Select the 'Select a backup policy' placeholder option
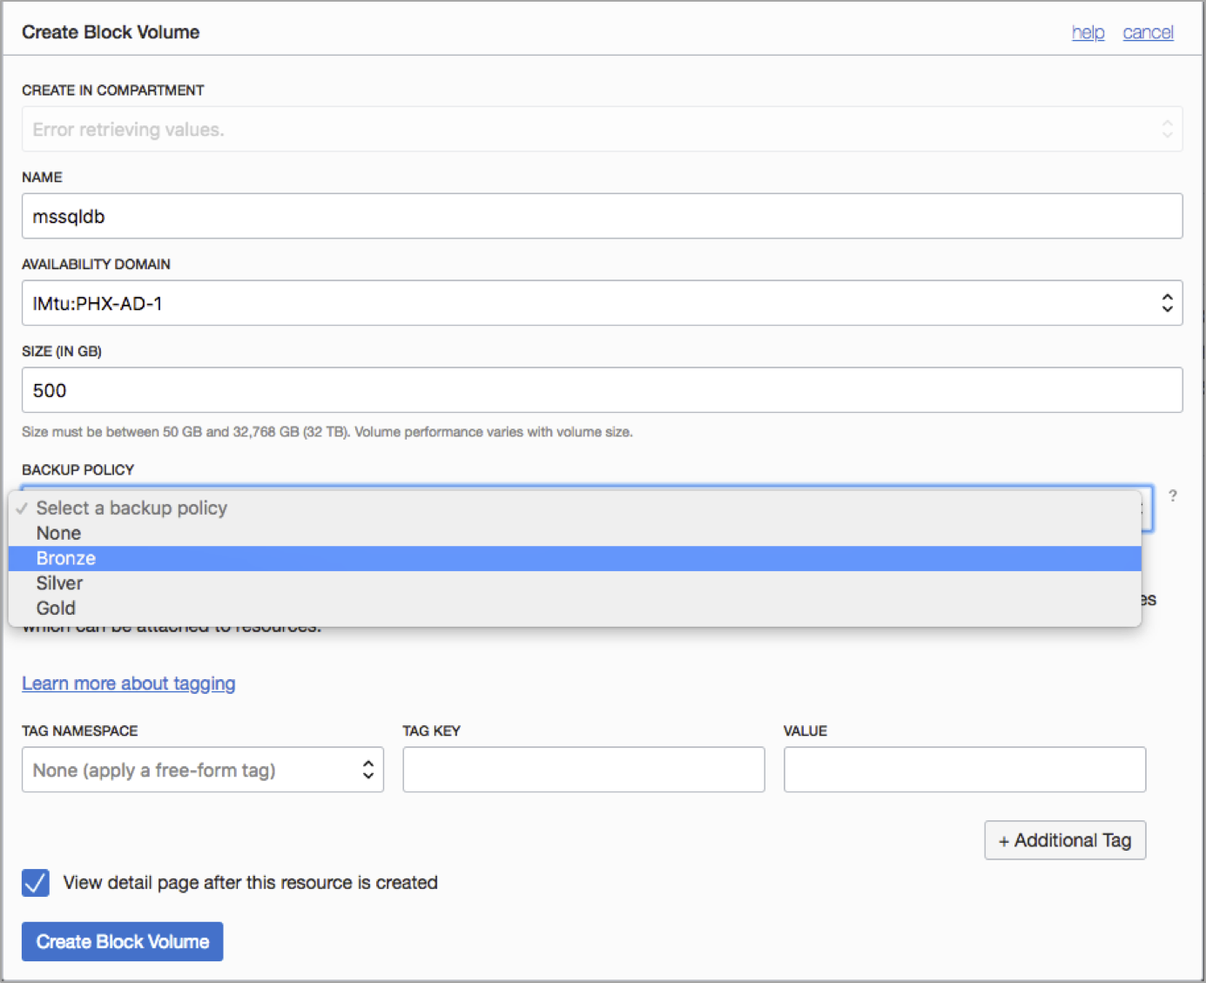 pos(131,508)
